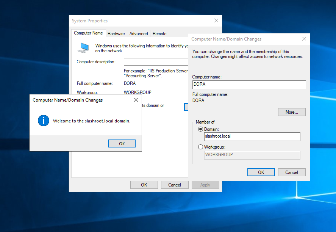Go to the Remote tab
The height and width of the screenshot is (232, 336).
click(159, 34)
